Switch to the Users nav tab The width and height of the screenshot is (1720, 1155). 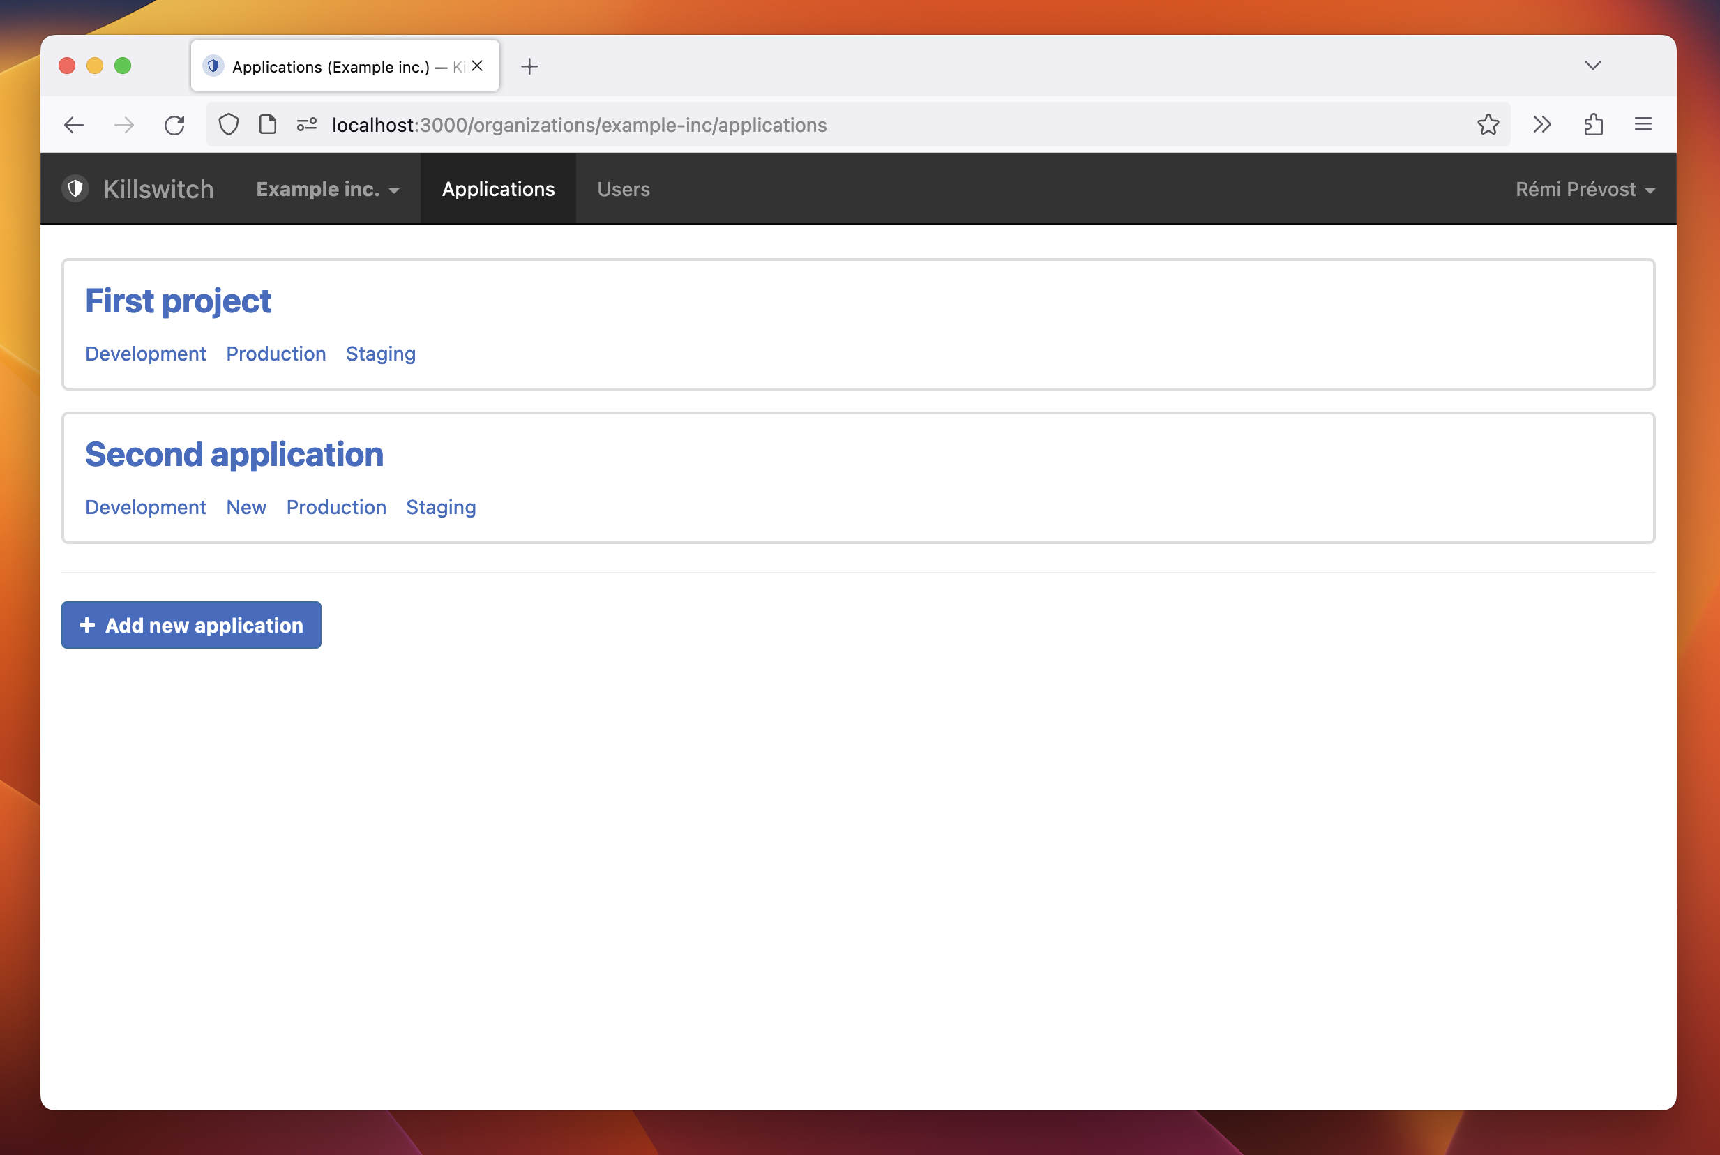(624, 188)
